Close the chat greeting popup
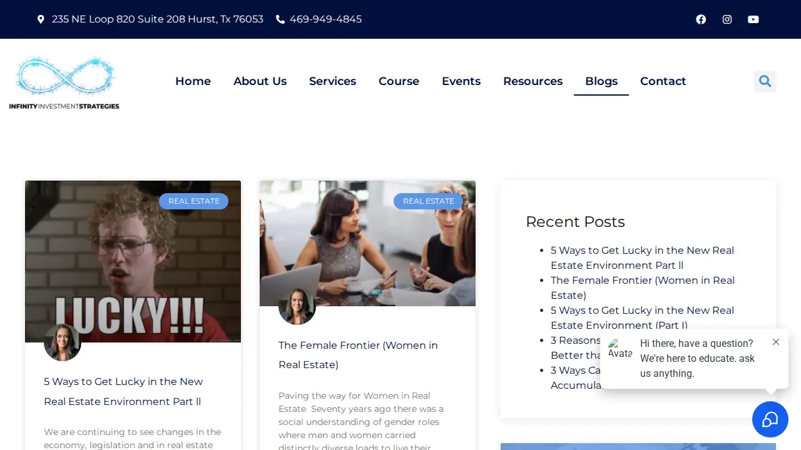This screenshot has width=801, height=450. coord(776,342)
